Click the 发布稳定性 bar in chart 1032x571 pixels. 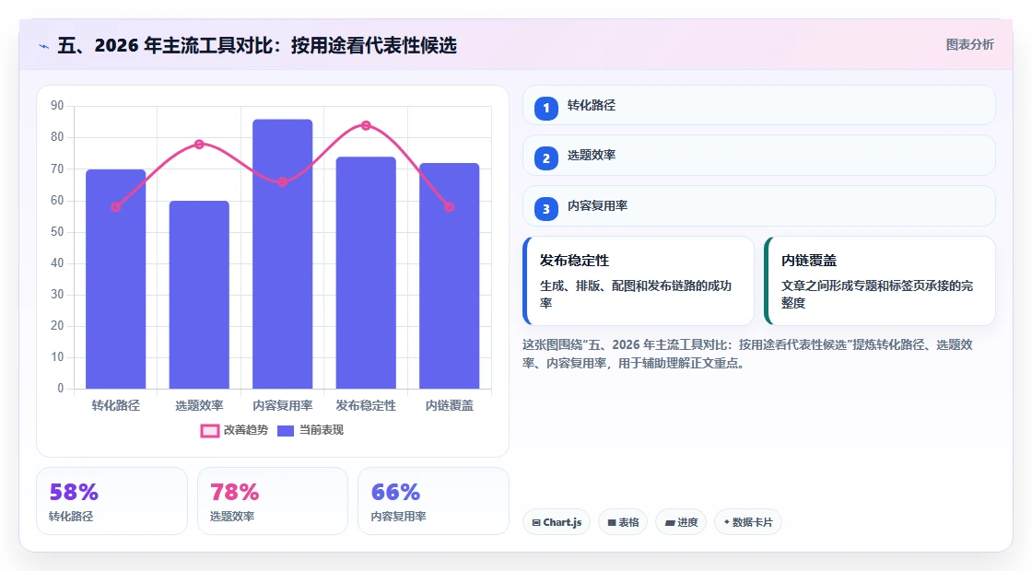(366, 273)
